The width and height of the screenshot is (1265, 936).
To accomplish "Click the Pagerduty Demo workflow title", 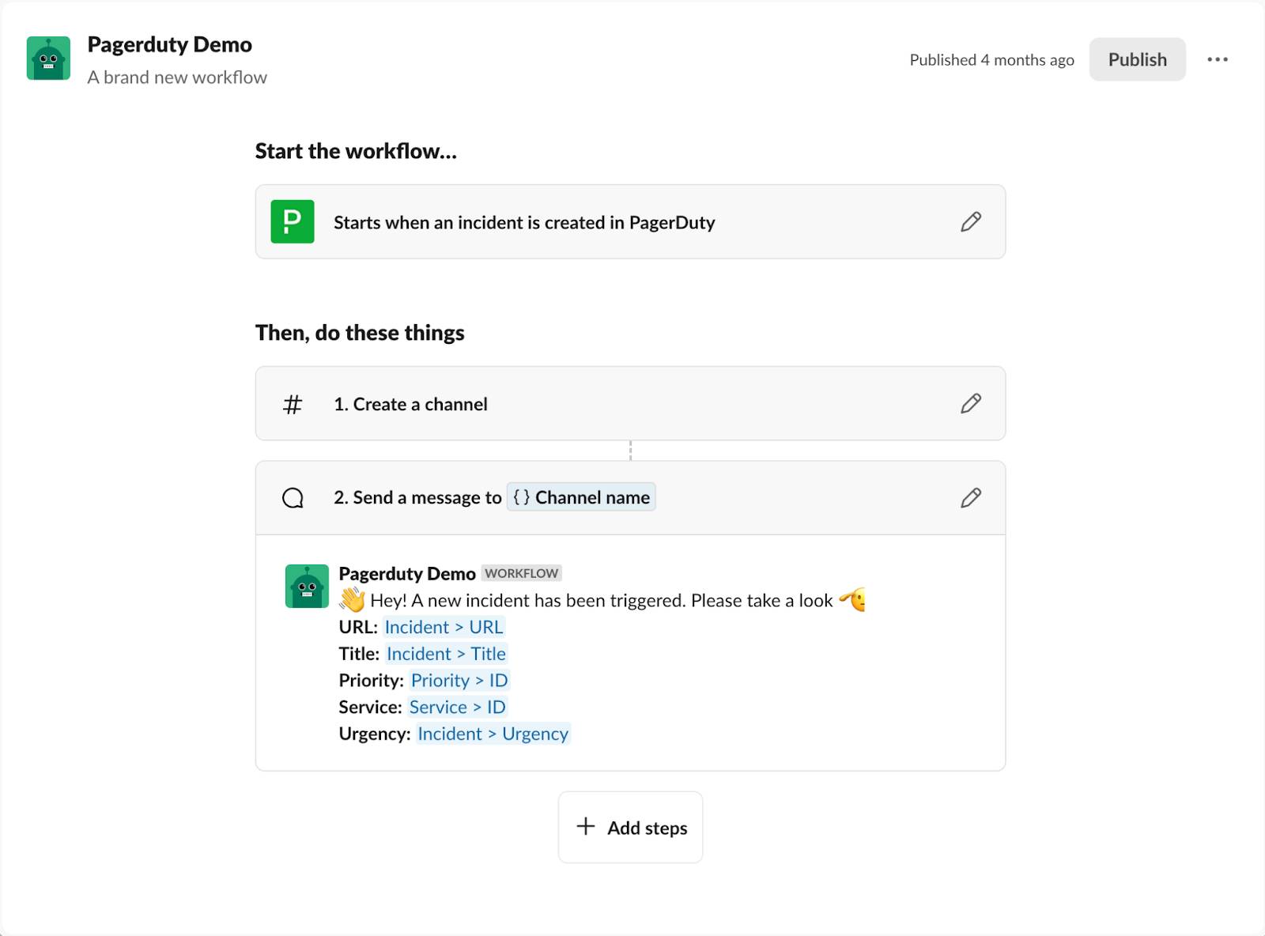I will (x=169, y=44).
